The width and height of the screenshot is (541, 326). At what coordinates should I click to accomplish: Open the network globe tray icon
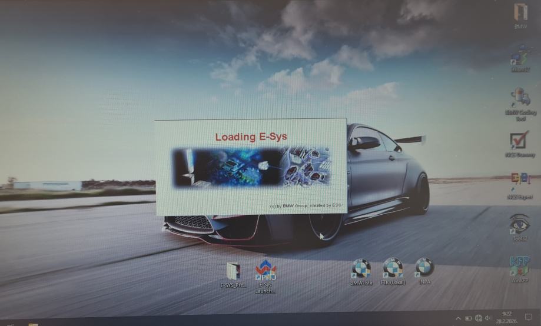478,318
